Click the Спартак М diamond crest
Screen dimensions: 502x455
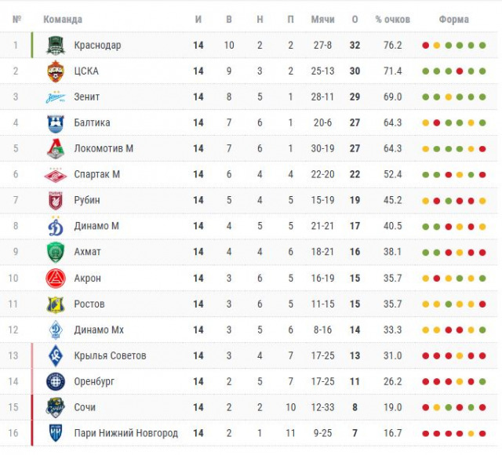(55, 175)
